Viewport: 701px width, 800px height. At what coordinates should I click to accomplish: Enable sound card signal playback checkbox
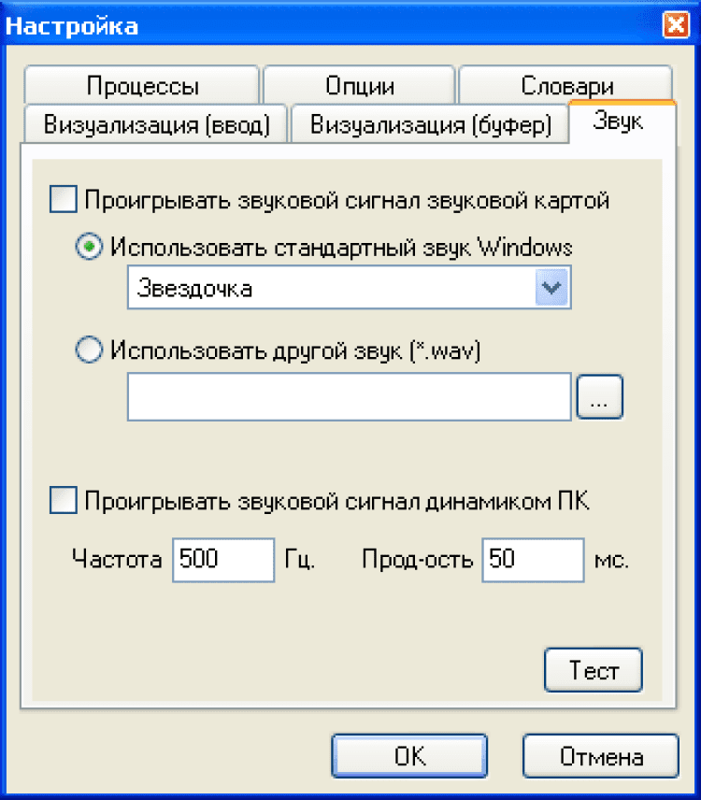coord(63,200)
